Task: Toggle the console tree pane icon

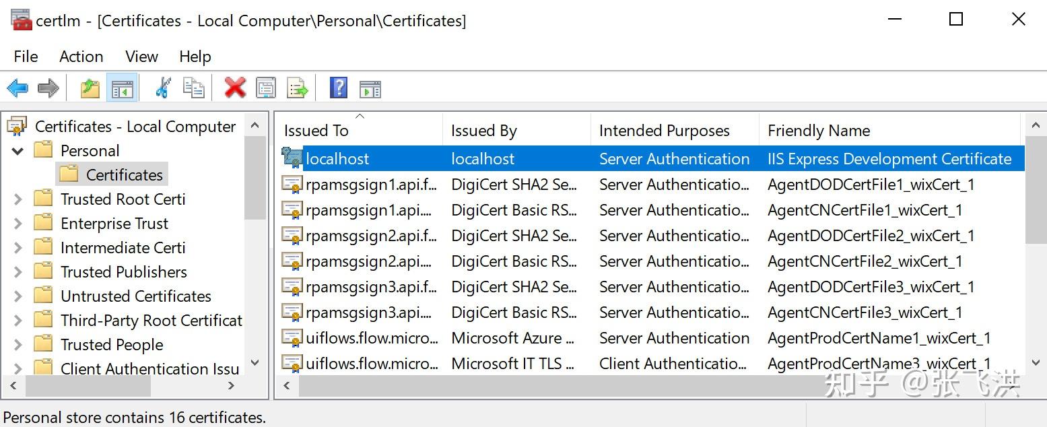Action: [122, 88]
